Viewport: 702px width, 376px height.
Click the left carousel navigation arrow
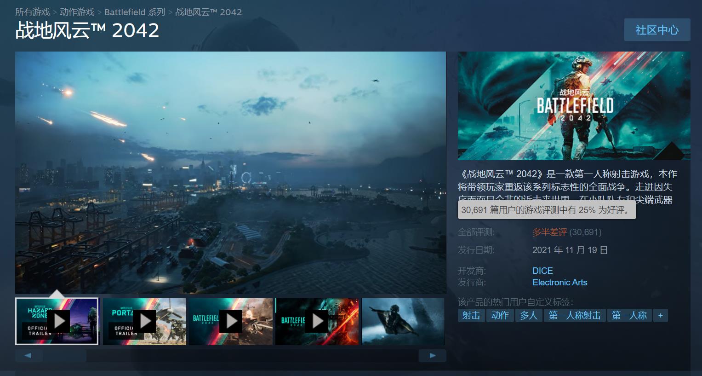(29, 355)
